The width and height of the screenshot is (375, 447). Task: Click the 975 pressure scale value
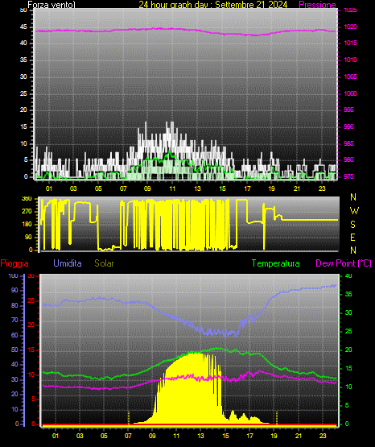pos(348,176)
